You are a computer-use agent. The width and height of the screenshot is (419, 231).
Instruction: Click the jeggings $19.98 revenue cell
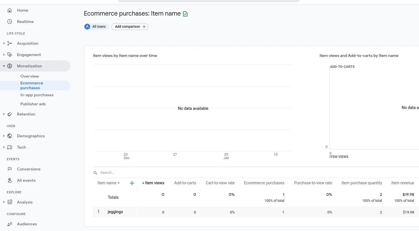pos(408,212)
